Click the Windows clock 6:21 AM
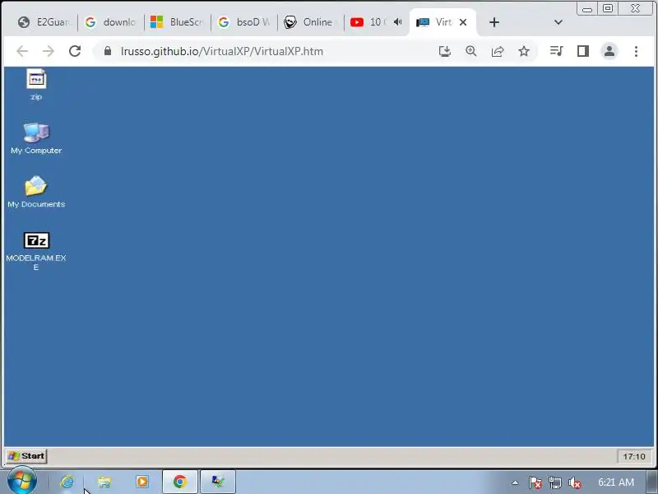 tap(615, 482)
